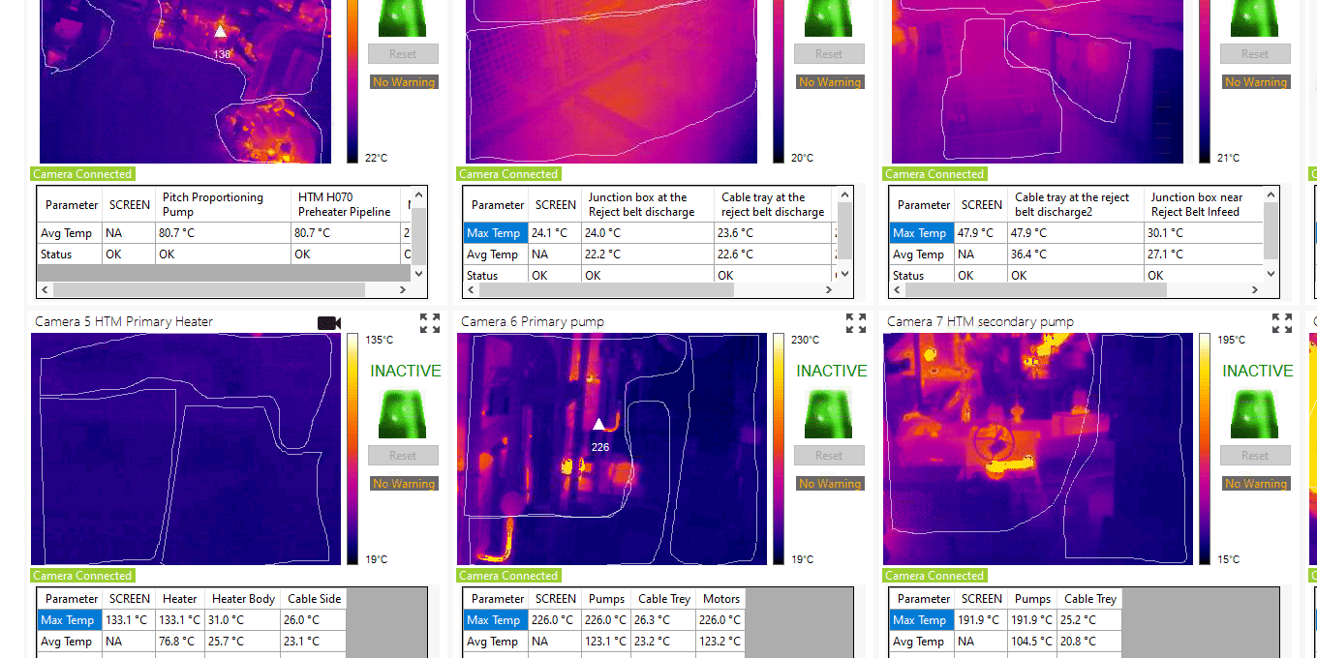Open the video camera icon on Camera 5
Screen dimensions: 1317x658
pyautogui.click(x=329, y=323)
